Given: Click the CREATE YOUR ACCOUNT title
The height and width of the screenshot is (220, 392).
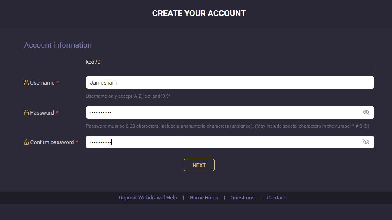Looking at the screenshot, I should point(199,13).
